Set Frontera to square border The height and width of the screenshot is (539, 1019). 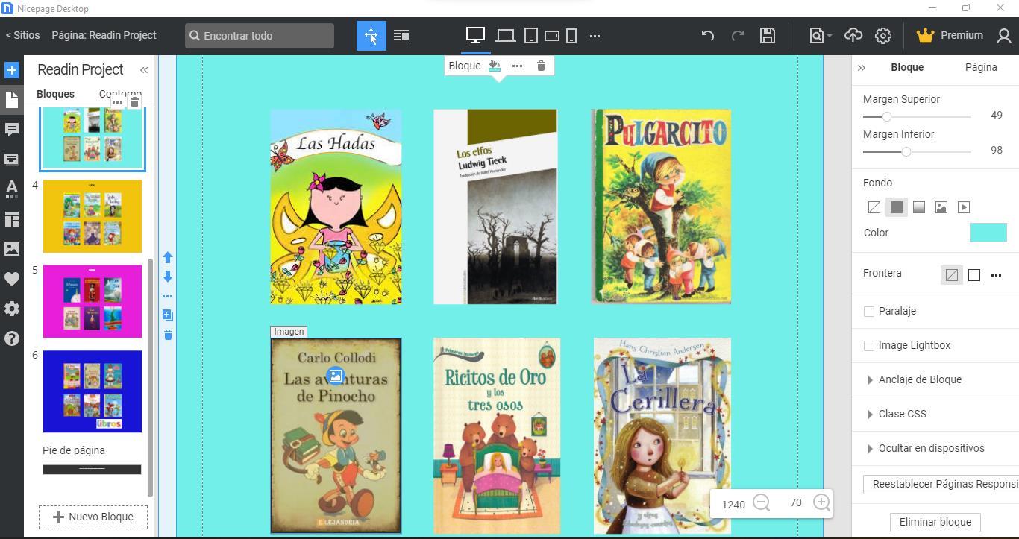coord(974,275)
